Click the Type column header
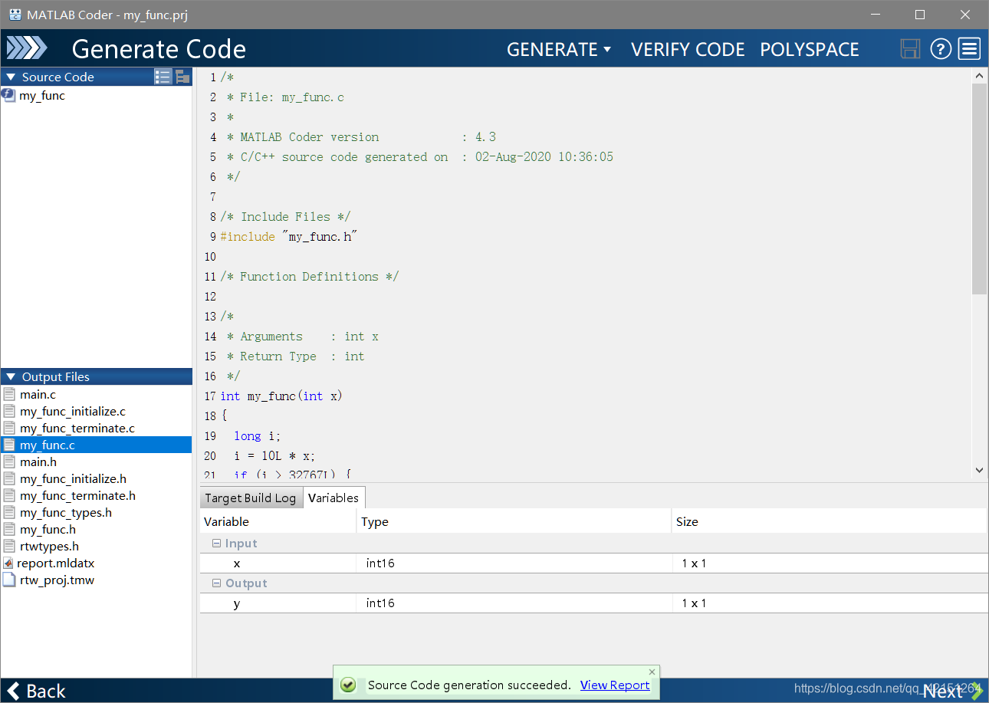This screenshot has height=703, width=989. [x=514, y=521]
